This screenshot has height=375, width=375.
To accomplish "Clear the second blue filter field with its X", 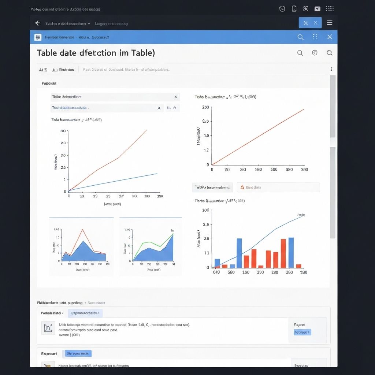I will (x=159, y=108).
